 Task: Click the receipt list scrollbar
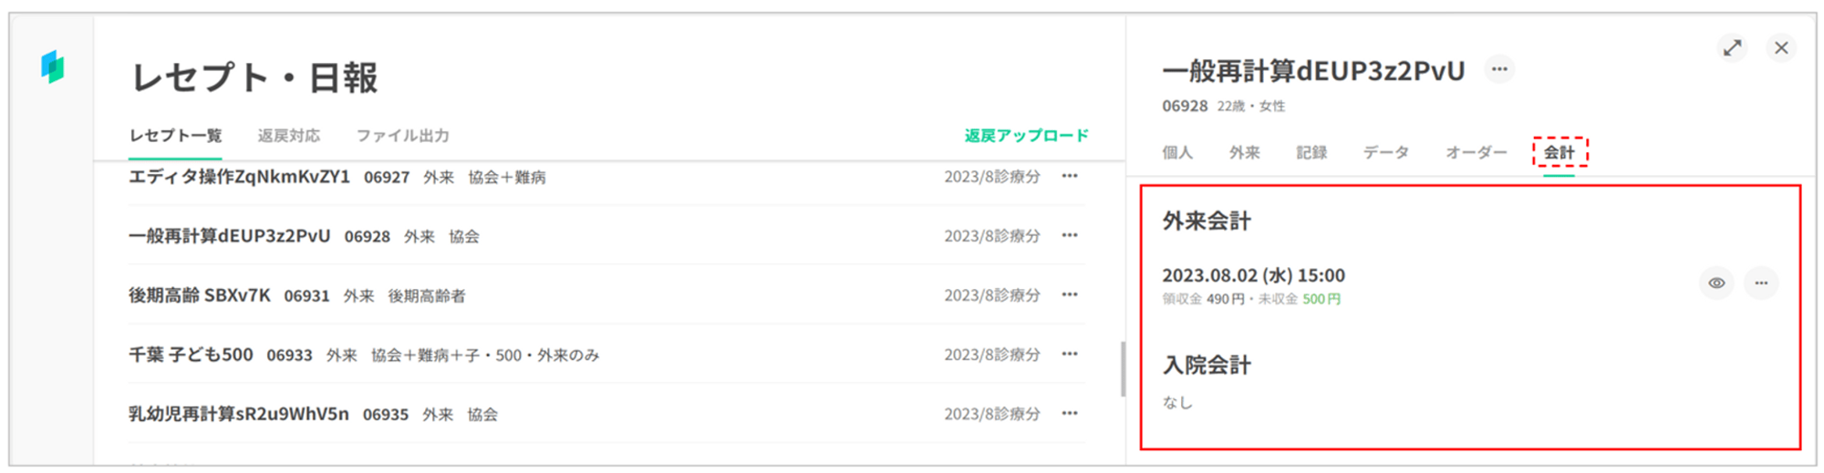point(1123,368)
